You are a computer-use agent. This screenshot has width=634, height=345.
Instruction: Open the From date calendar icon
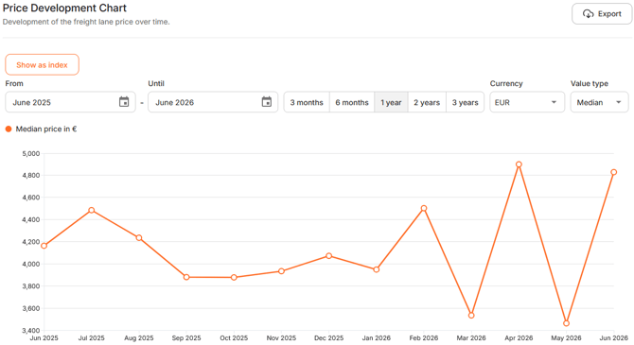(124, 102)
